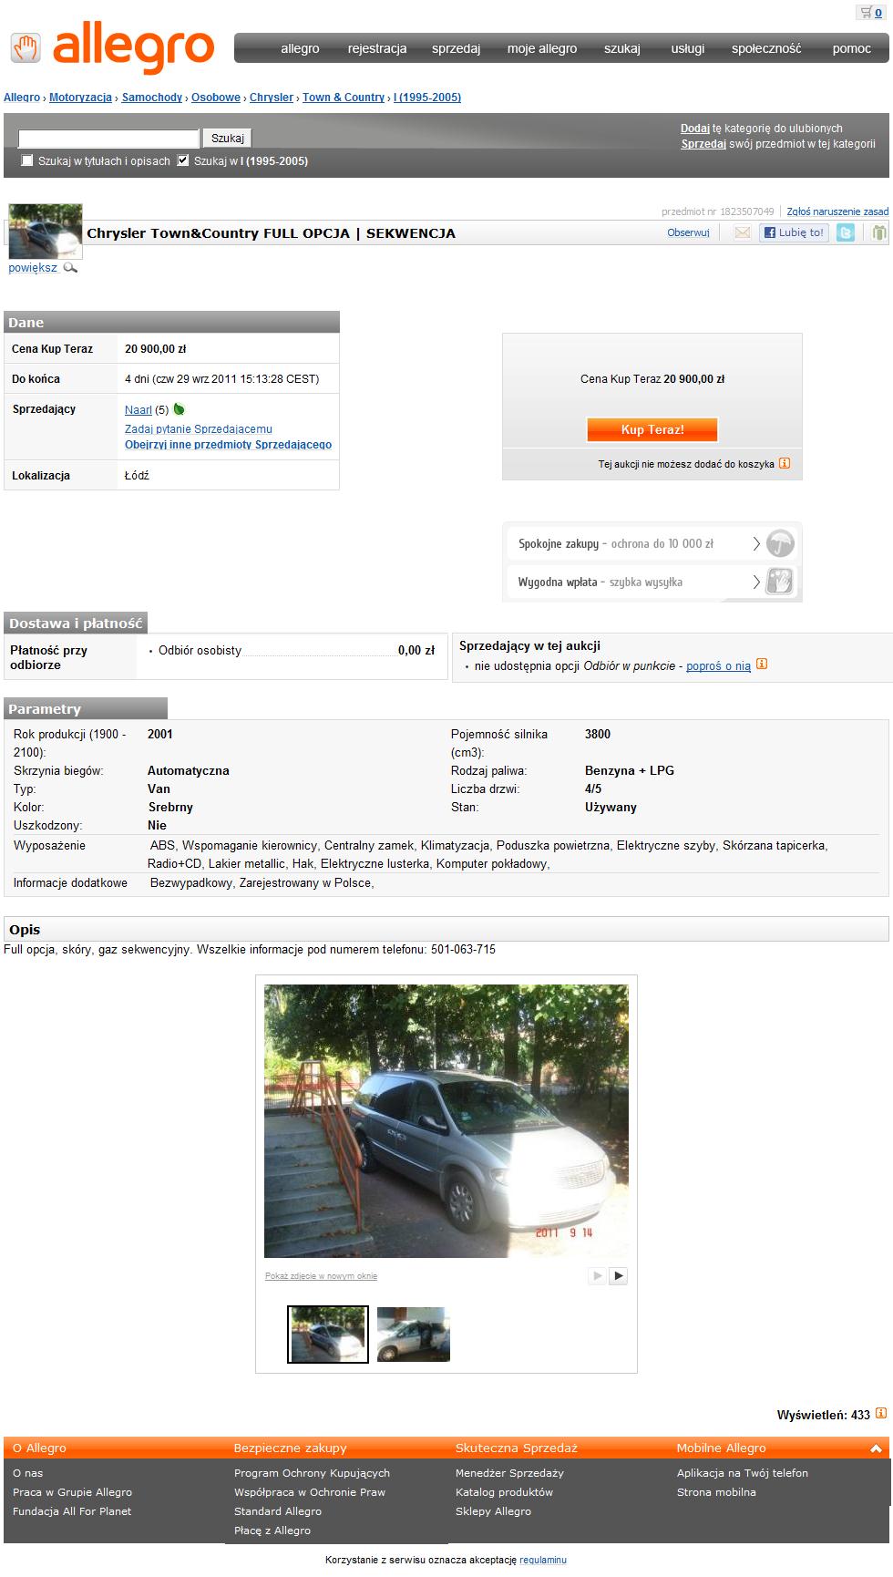Like the listing with Lubię to button
This screenshot has width=893, height=1577.
click(794, 232)
